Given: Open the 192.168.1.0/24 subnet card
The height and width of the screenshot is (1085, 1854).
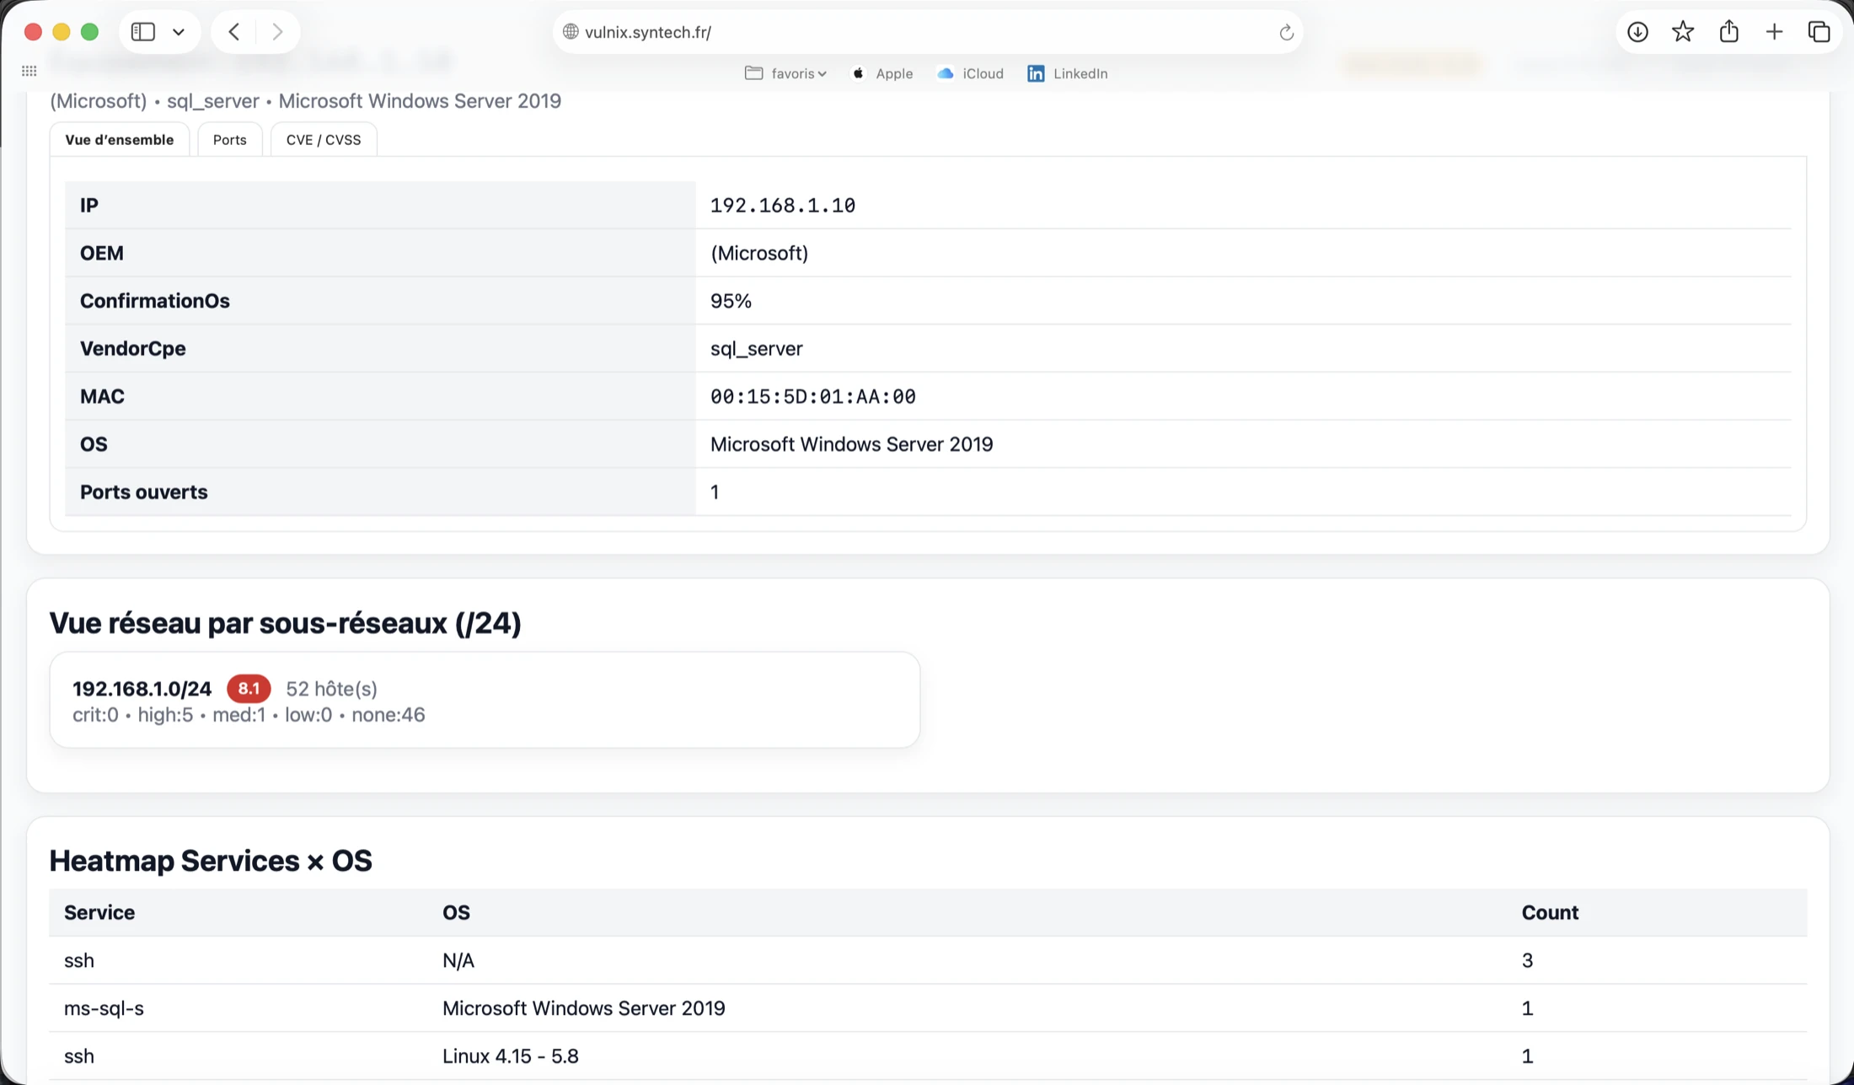Looking at the screenshot, I should [x=485, y=700].
